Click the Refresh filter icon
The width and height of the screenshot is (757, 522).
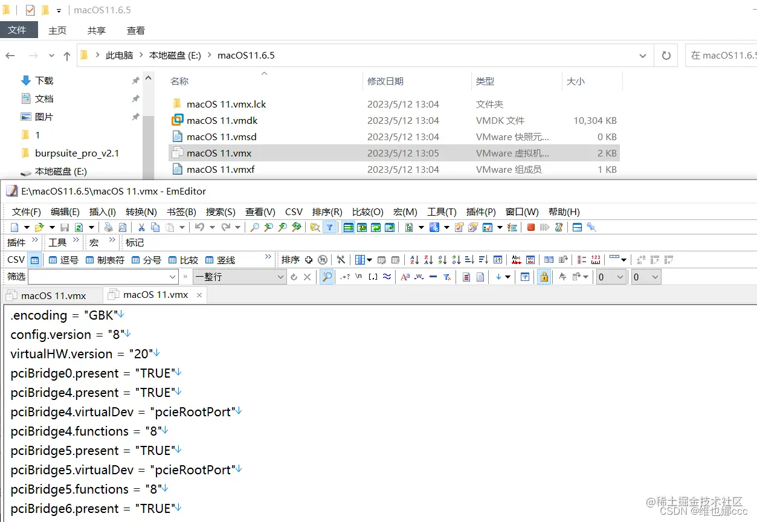294,277
